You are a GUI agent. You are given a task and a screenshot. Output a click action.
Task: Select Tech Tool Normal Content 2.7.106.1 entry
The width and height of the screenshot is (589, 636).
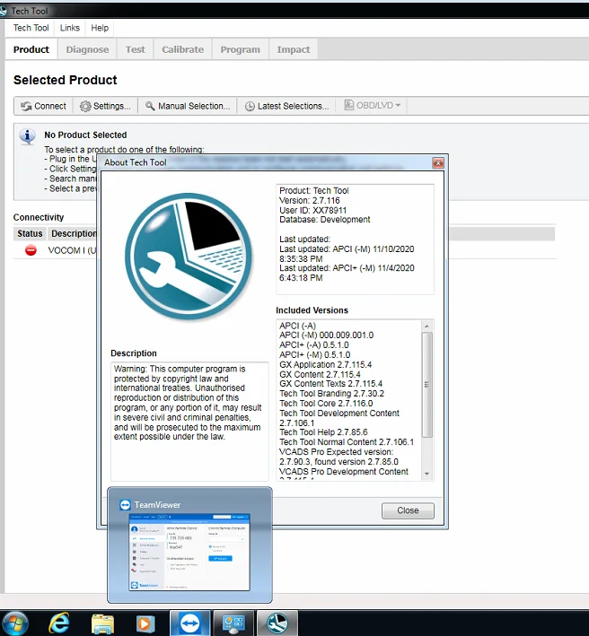coord(347,441)
